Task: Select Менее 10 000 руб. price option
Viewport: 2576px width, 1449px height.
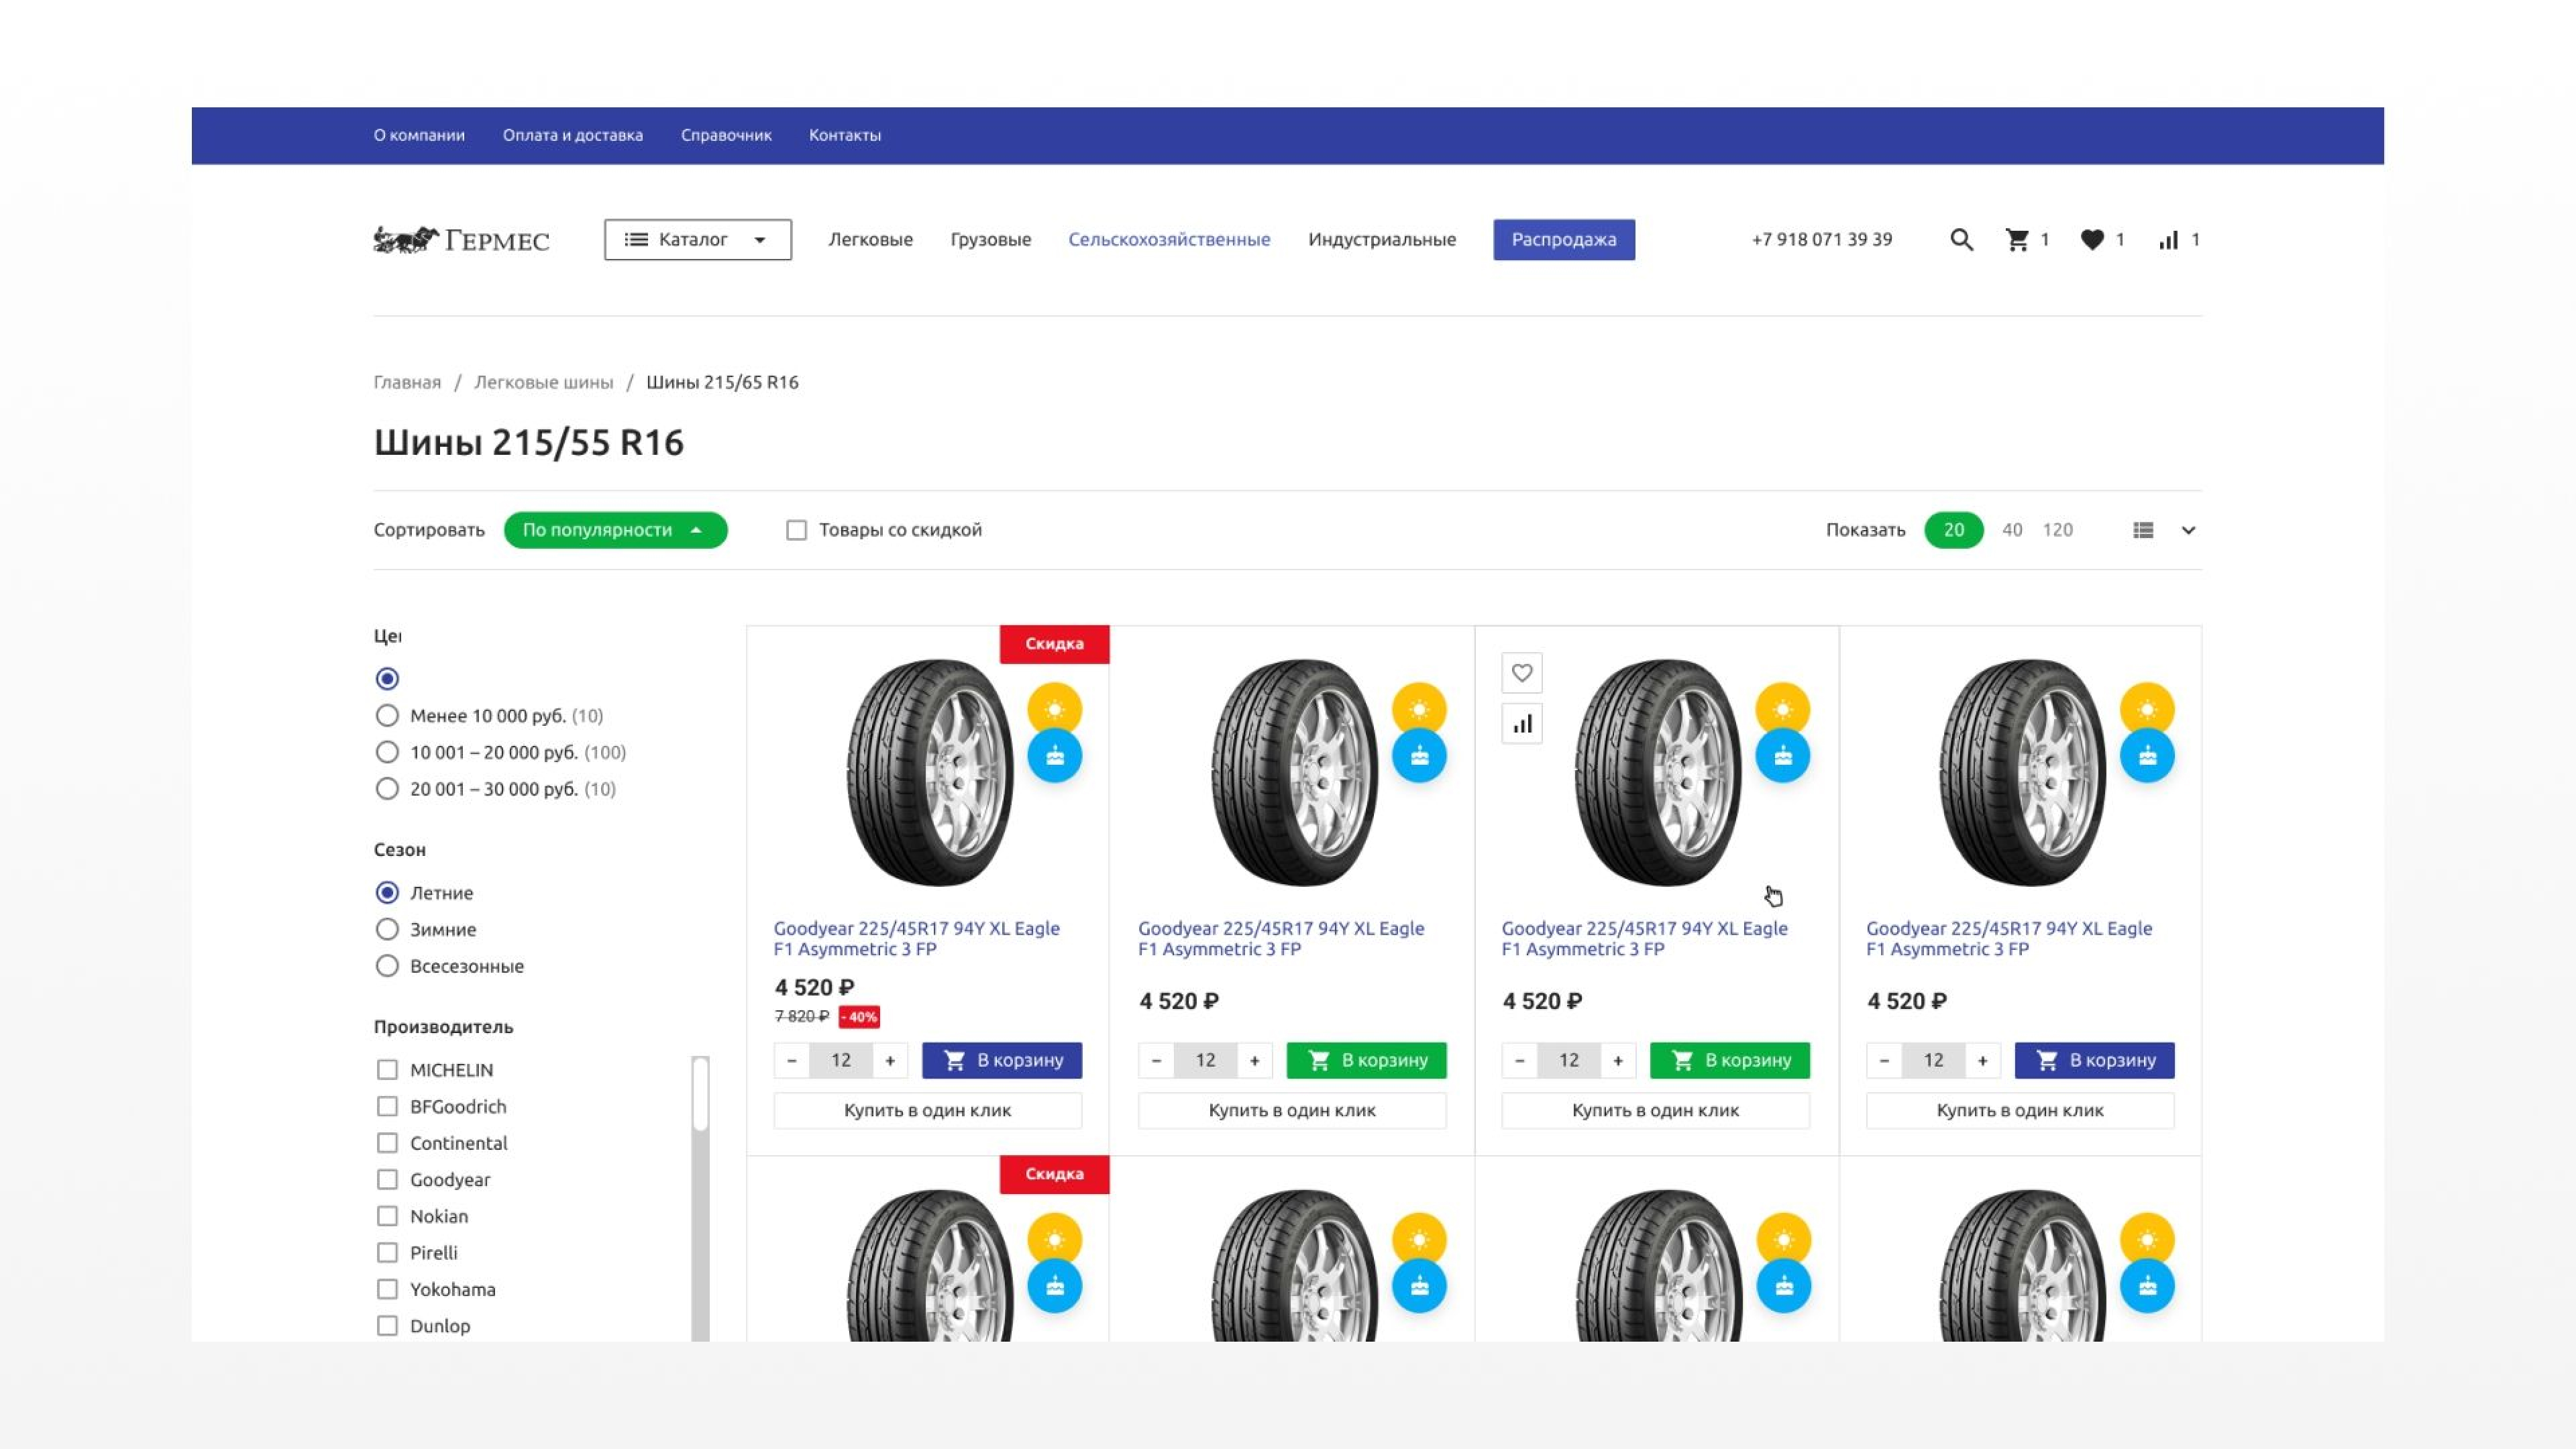Action: [x=387, y=716]
